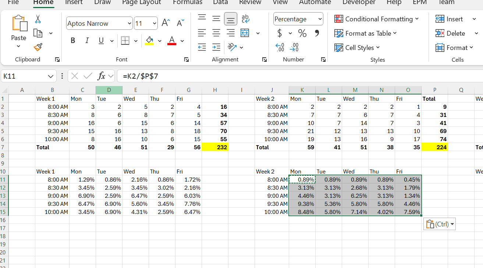The height and width of the screenshot is (268, 483).
Task: Expand the Paste options arrow
Action: (x=19, y=46)
